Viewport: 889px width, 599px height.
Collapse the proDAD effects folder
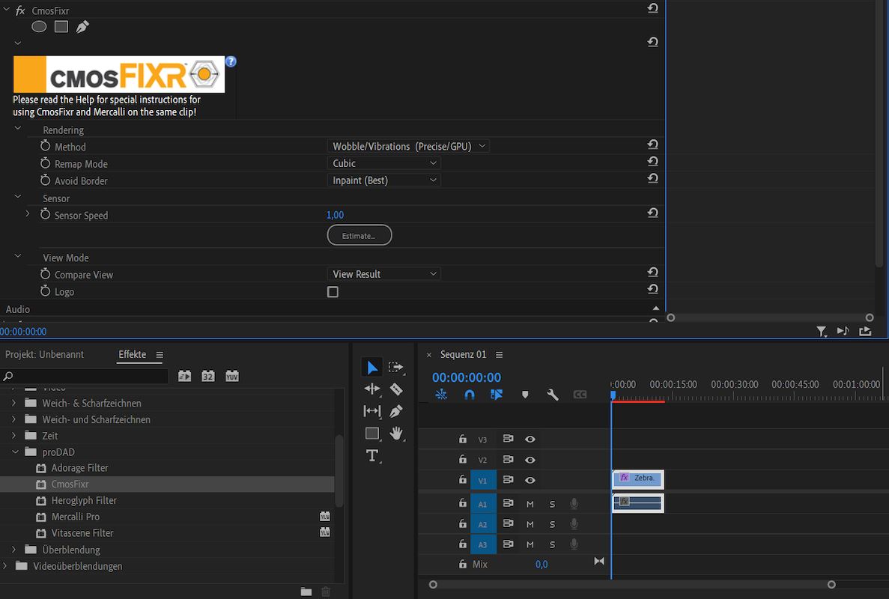click(15, 452)
